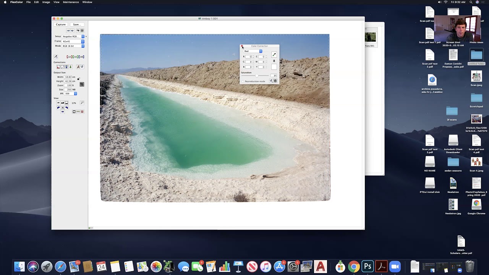Viewport: 489px width, 275px height.
Task: Select the crop tool icon
Action: pos(82,84)
